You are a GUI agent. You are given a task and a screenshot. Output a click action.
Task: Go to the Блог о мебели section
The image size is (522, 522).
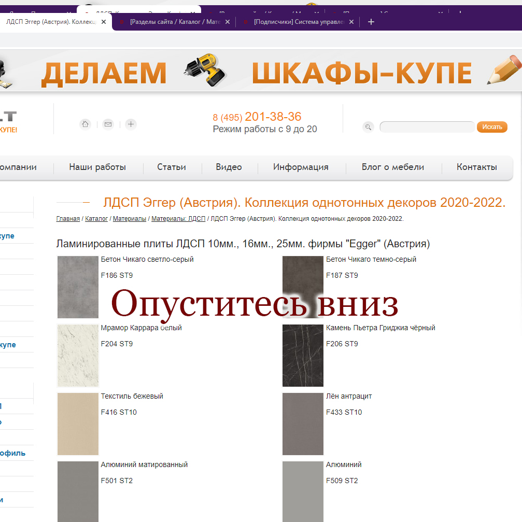[x=392, y=167]
